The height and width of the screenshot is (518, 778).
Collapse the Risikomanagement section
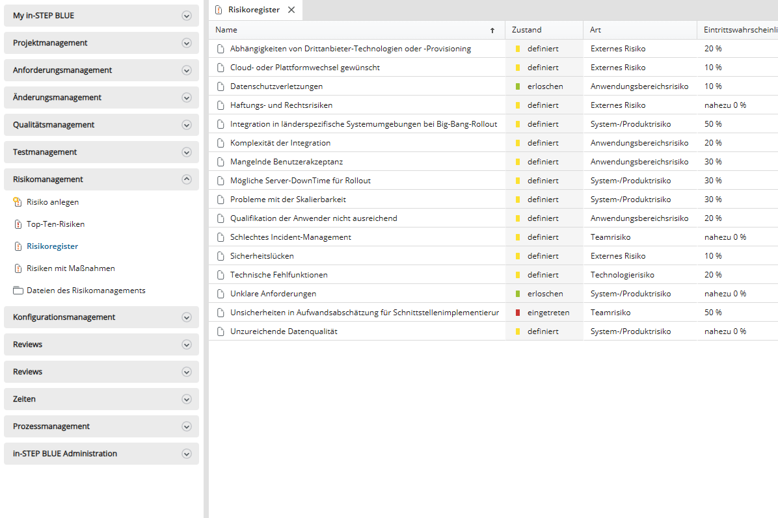point(187,179)
